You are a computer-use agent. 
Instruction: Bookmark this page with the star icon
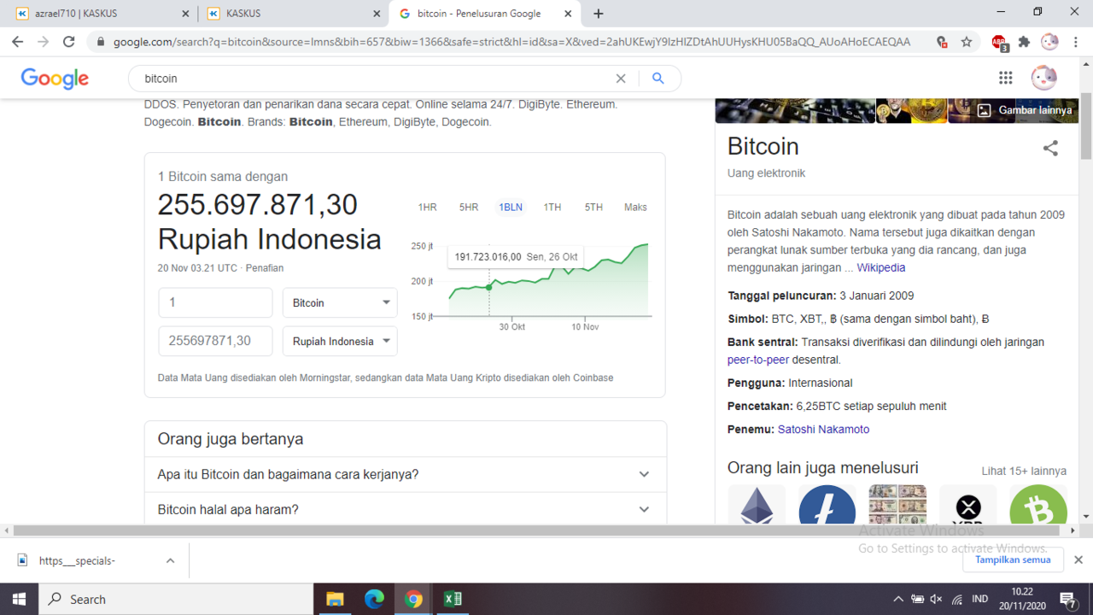pos(966,40)
